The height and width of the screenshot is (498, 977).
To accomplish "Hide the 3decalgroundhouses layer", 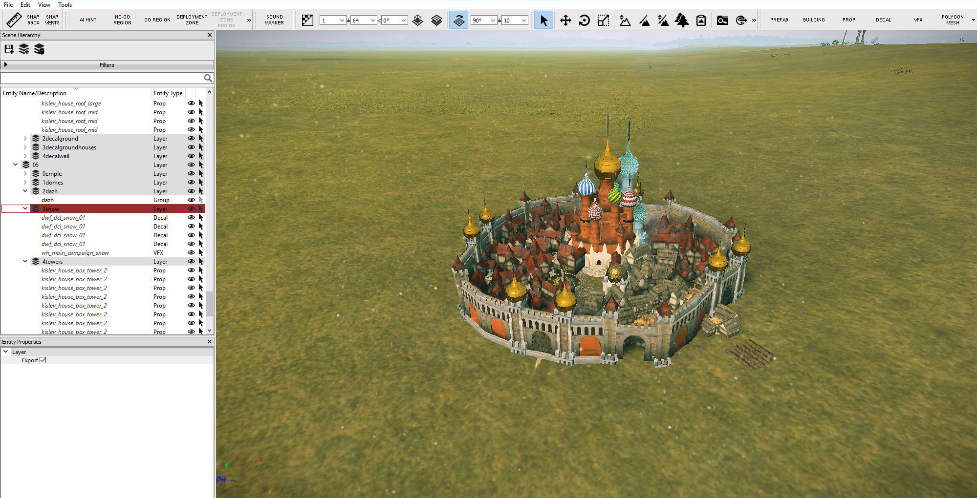I will pyautogui.click(x=191, y=147).
